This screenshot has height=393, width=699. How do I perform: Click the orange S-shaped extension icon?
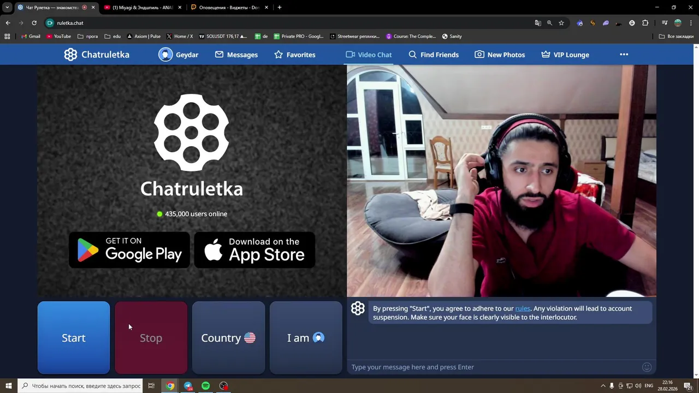tap(593, 23)
